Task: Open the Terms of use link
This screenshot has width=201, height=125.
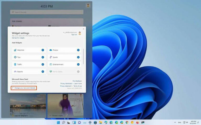Action: click(77, 86)
